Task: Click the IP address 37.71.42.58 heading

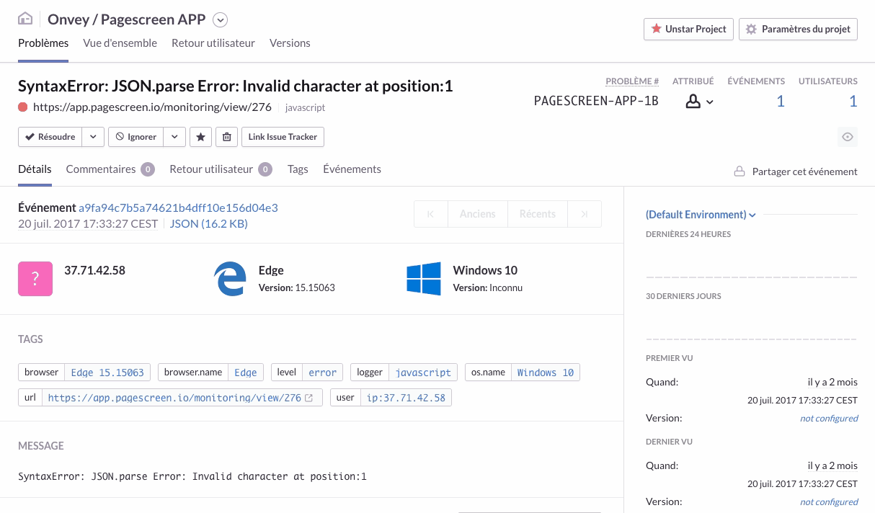Action: pos(94,270)
